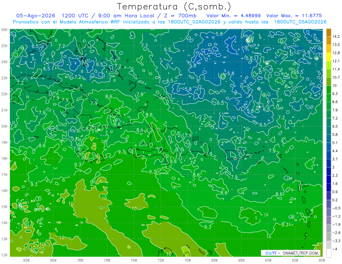Select the forecast date "05-Ago-2026"
Image resolution: width=342 pixels, height=264 pixels.
(x=36, y=16)
